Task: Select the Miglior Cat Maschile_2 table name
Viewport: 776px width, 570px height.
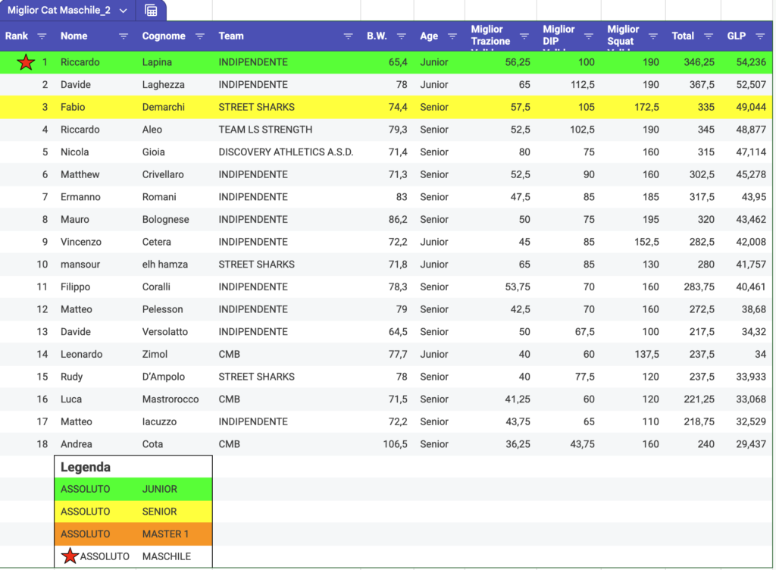Action: pyautogui.click(x=58, y=11)
